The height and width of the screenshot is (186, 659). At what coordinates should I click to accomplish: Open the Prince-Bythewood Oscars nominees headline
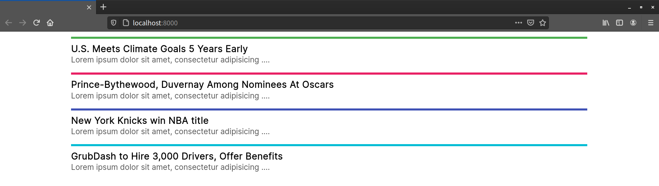pos(202,85)
